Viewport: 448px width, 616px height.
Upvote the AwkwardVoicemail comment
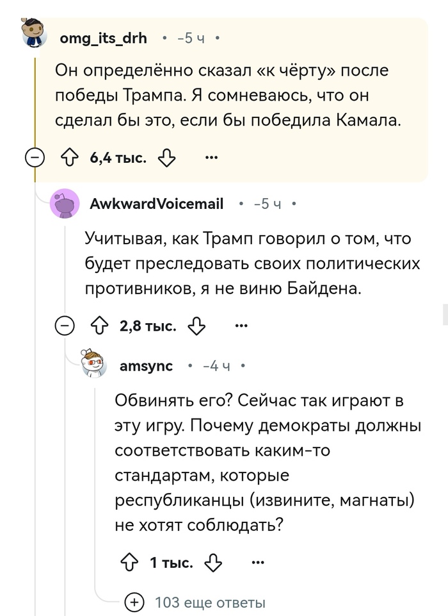click(x=99, y=326)
